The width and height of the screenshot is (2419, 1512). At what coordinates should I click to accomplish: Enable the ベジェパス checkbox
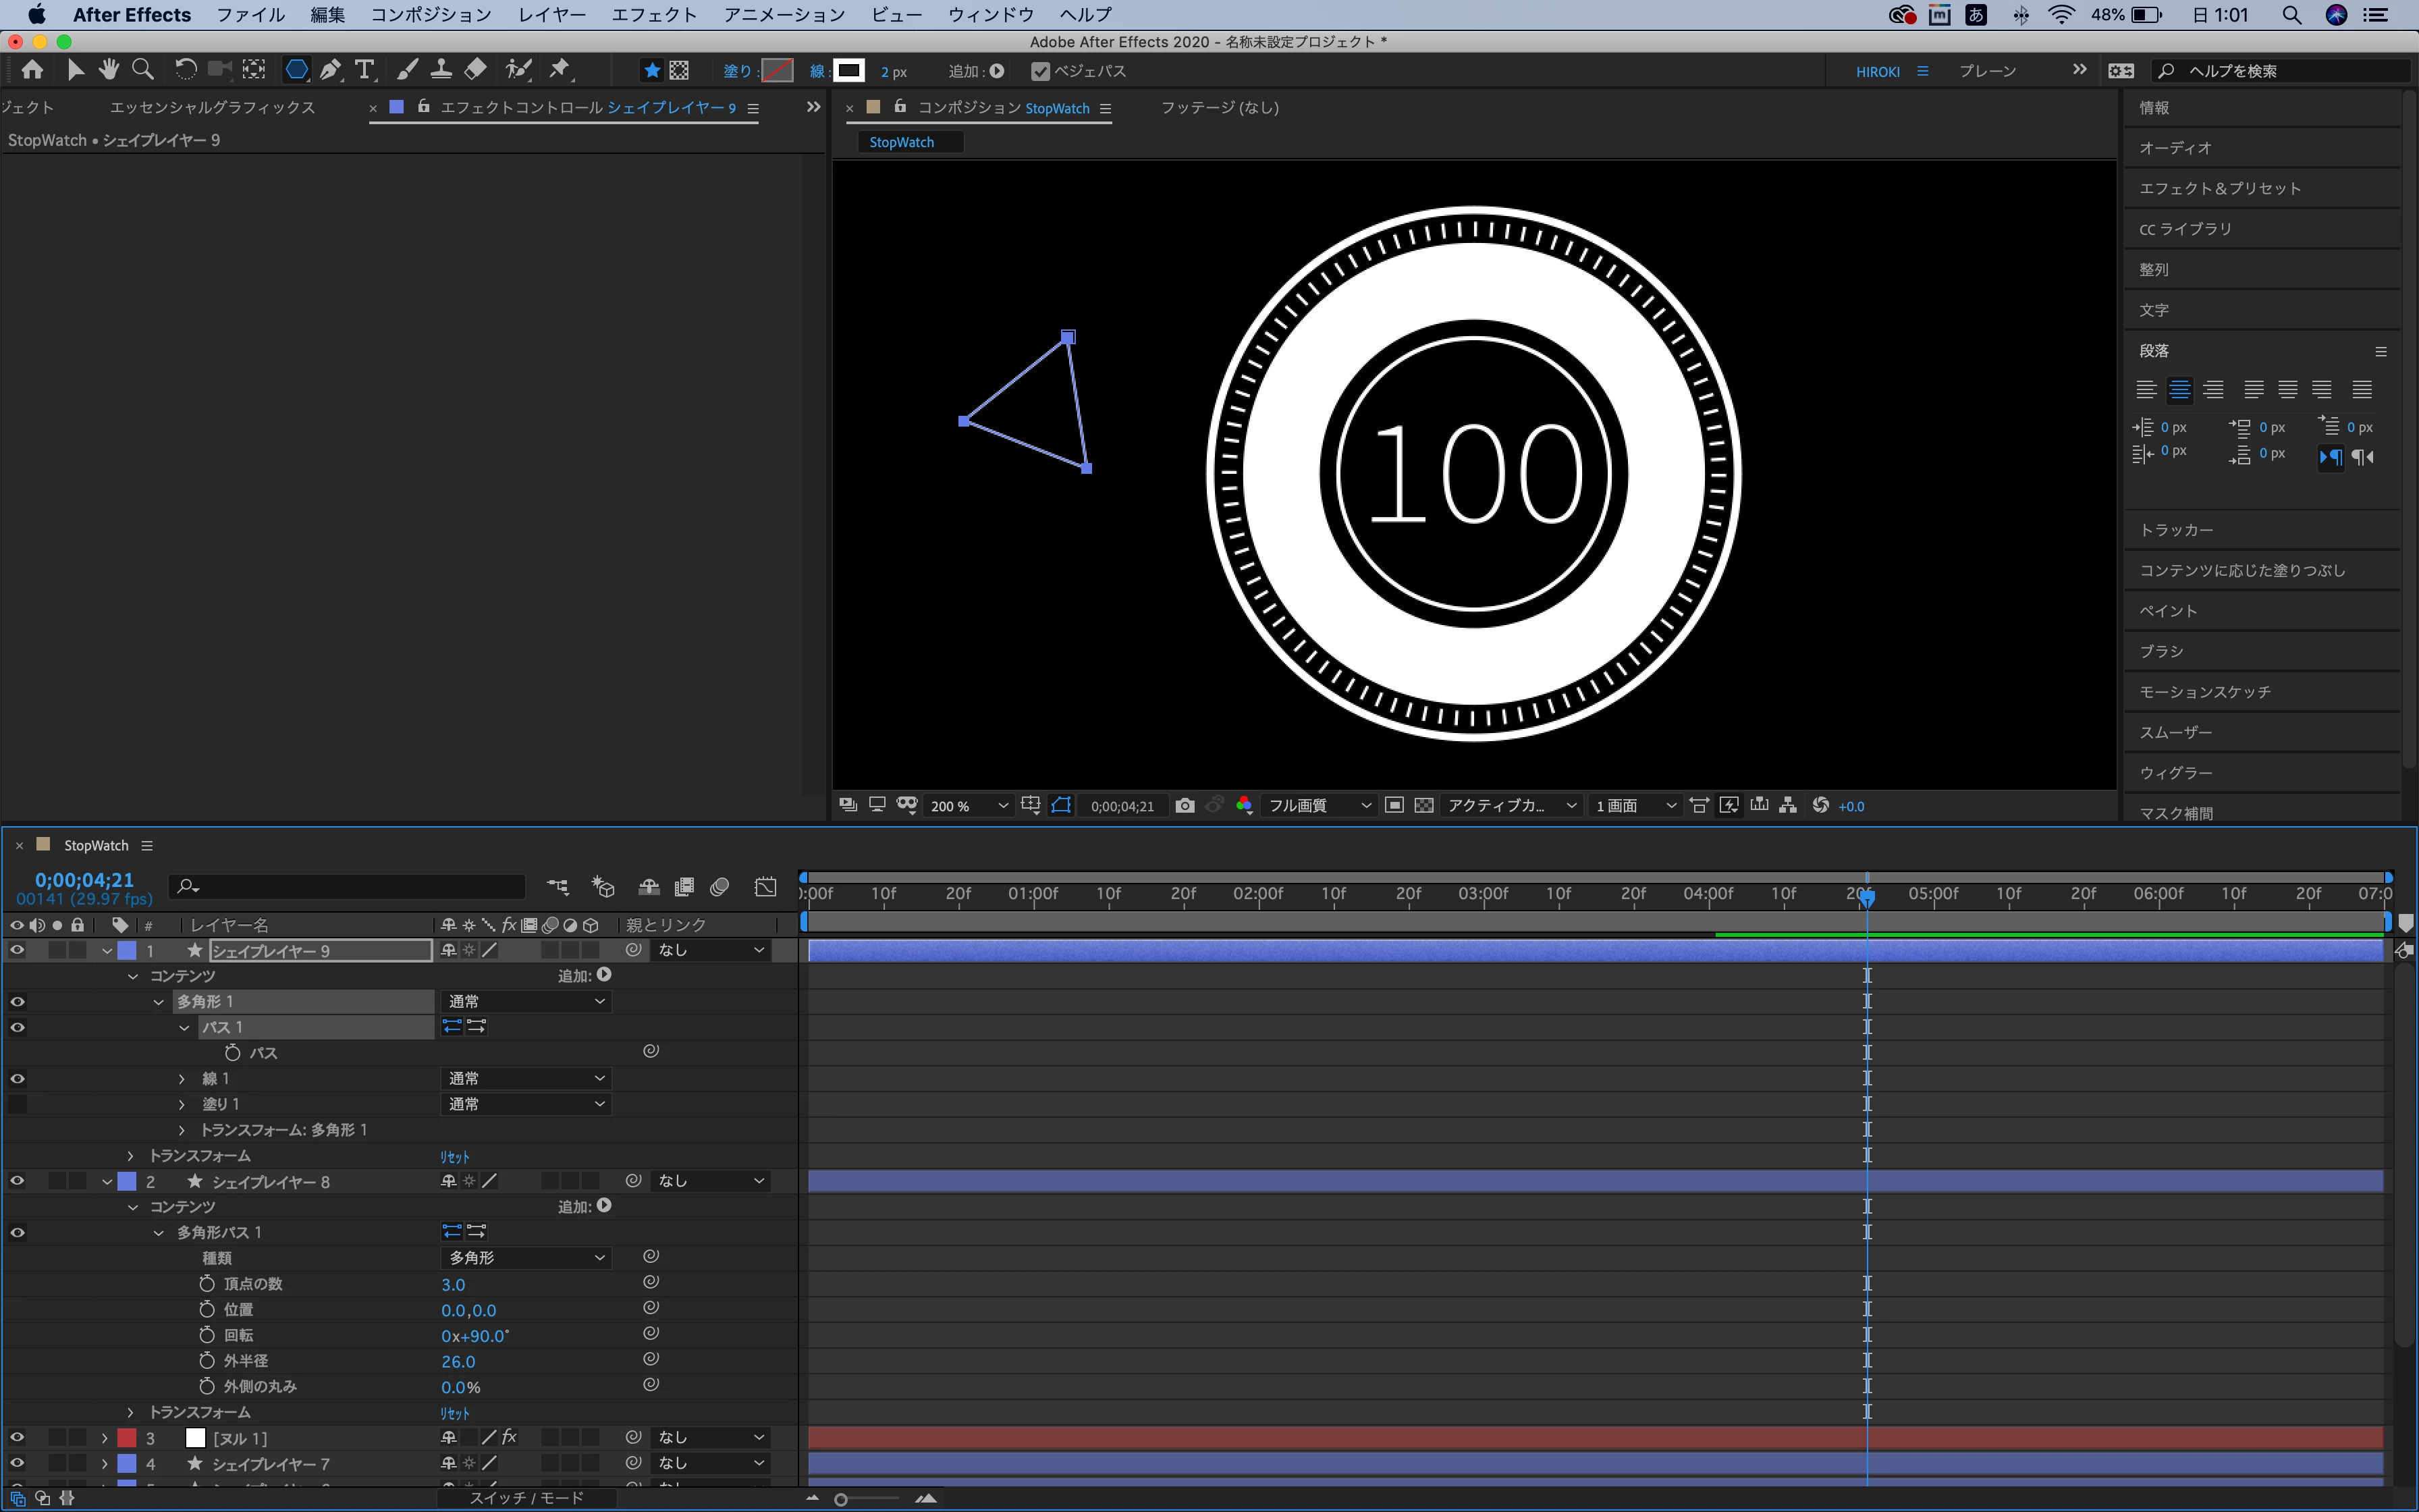[1039, 71]
